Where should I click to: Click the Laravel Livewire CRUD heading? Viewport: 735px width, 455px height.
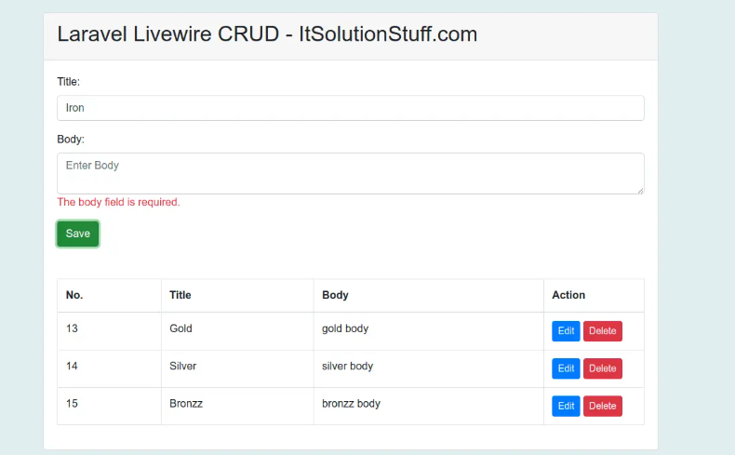(x=267, y=35)
